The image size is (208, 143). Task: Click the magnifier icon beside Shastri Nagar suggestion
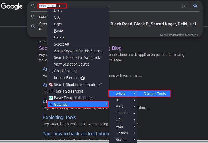[x=33, y=26]
